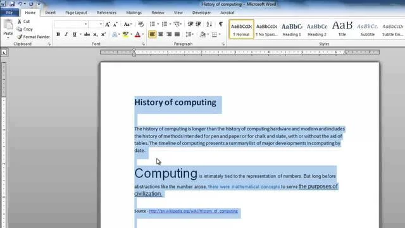Customize the quick access toolbar dropdown
405x228 pixels.
point(39,4)
